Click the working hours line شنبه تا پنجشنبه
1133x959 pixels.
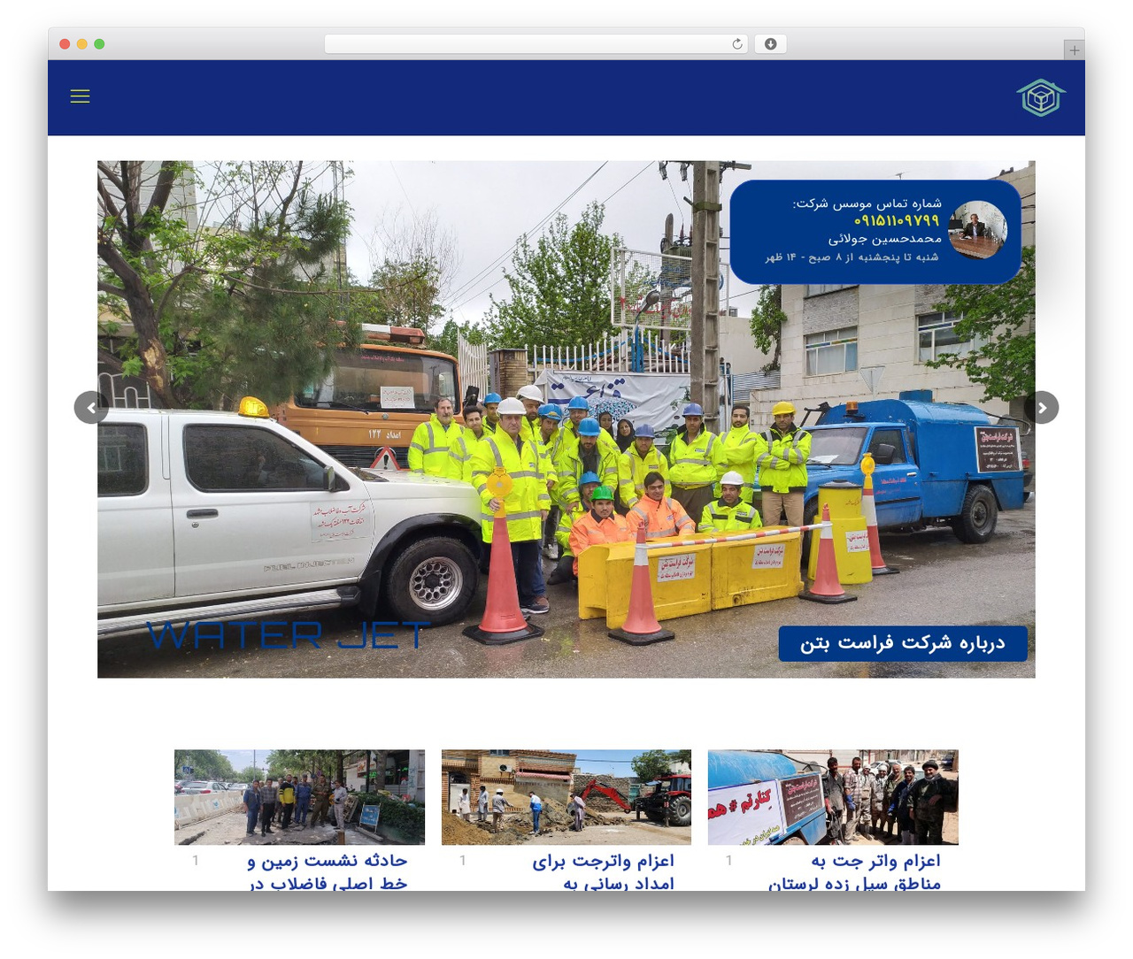tap(852, 257)
